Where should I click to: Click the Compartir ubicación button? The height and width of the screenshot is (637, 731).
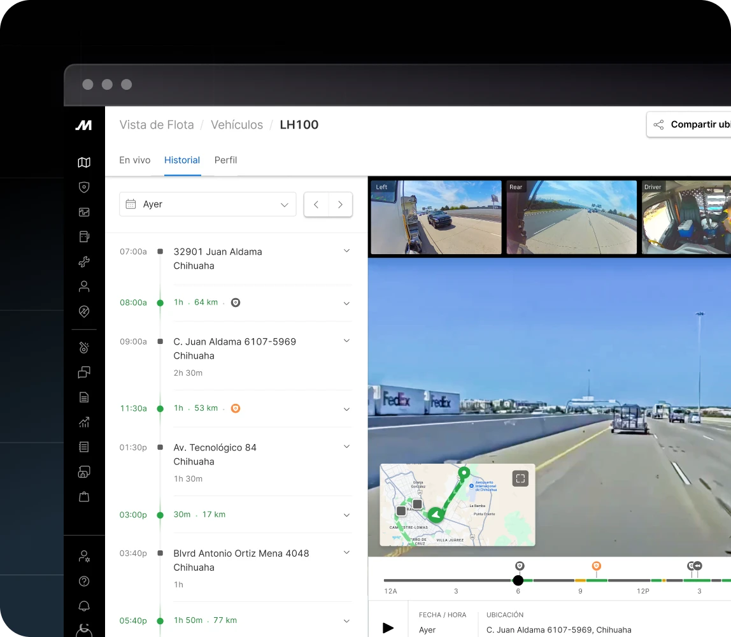pyautogui.click(x=691, y=125)
